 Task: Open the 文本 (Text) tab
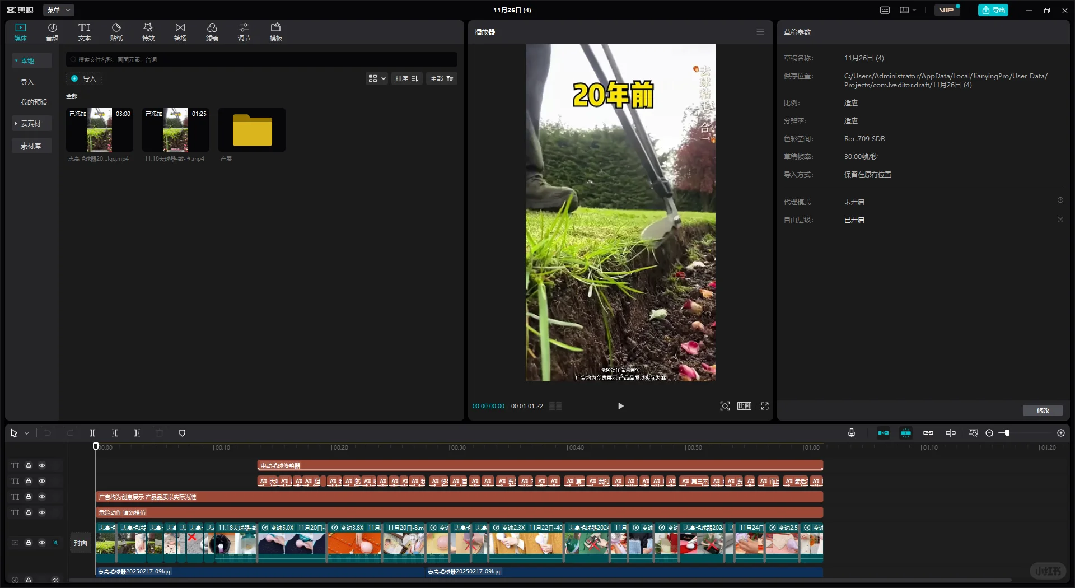click(x=85, y=32)
